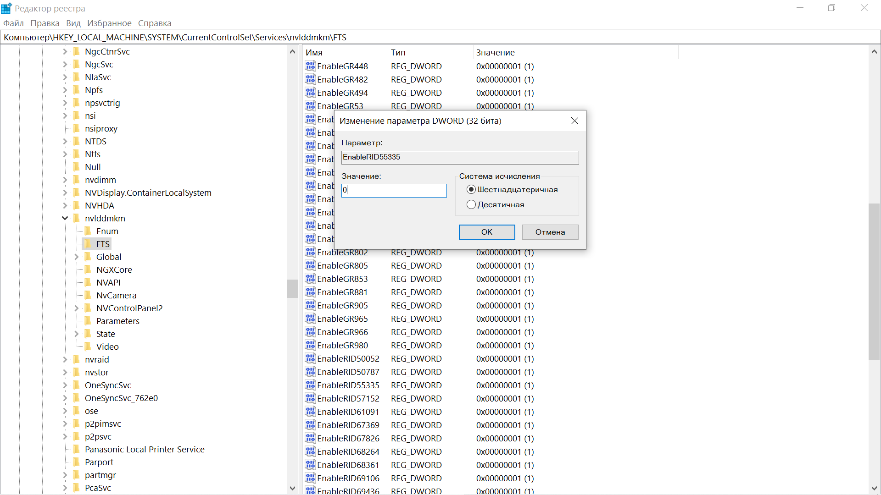This screenshot has height=495, width=881.
Task: Click the DWORD icon beside EnableGR980
Action: (x=310, y=345)
